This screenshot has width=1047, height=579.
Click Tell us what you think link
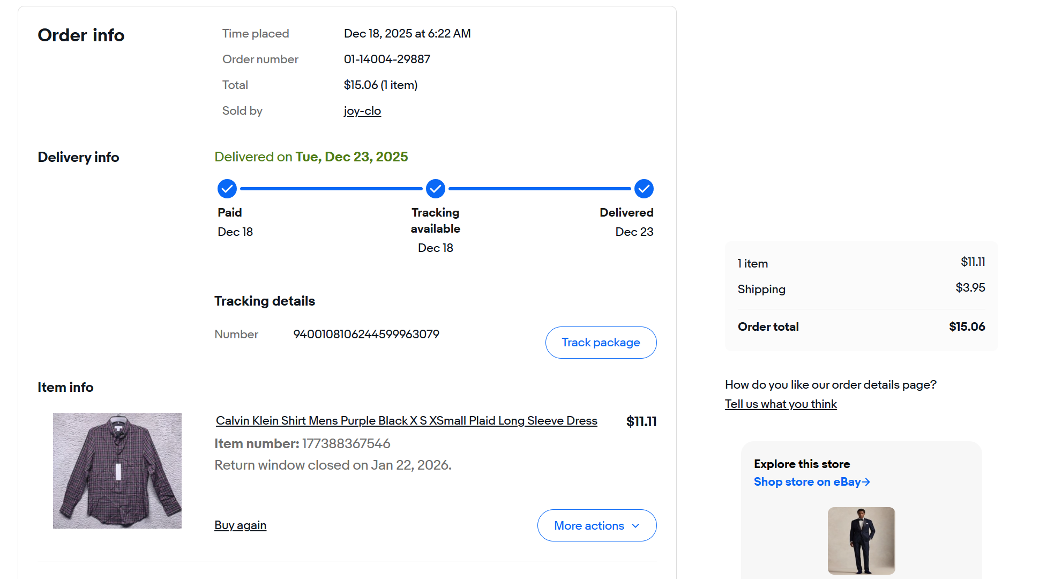pyautogui.click(x=781, y=404)
